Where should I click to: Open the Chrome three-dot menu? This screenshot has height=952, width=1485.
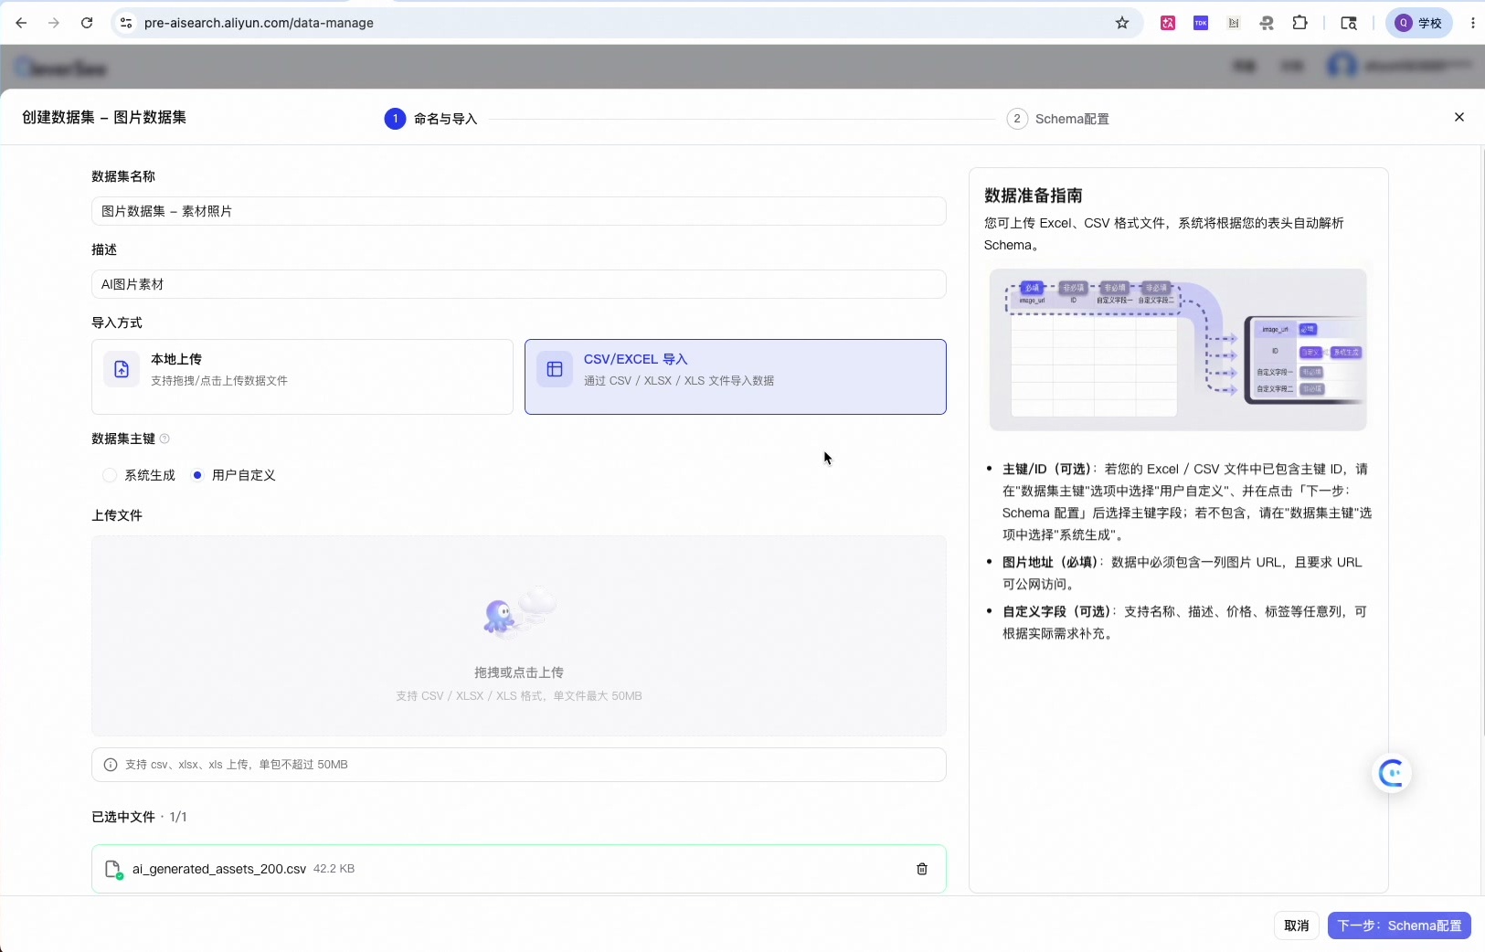point(1472,23)
